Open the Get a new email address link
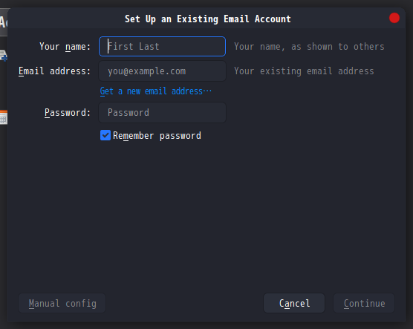 point(156,91)
